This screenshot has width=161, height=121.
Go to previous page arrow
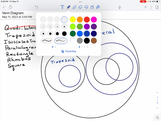pyautogui.click(x=157, y=93)
